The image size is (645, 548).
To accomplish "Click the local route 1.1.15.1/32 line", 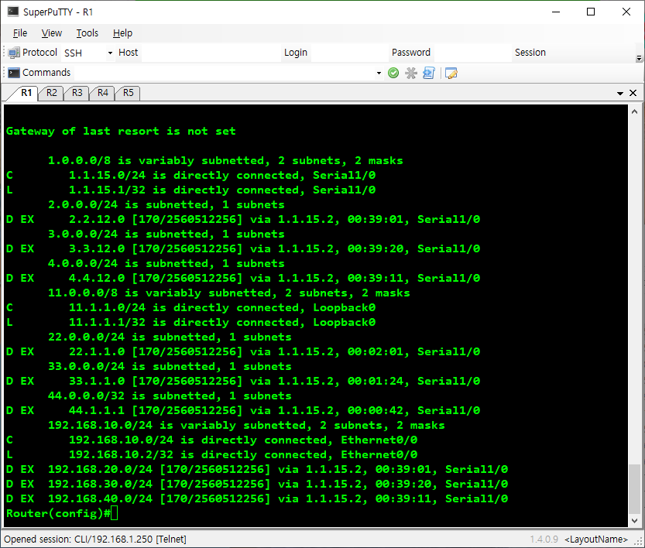I will click(x=190, y=190).
